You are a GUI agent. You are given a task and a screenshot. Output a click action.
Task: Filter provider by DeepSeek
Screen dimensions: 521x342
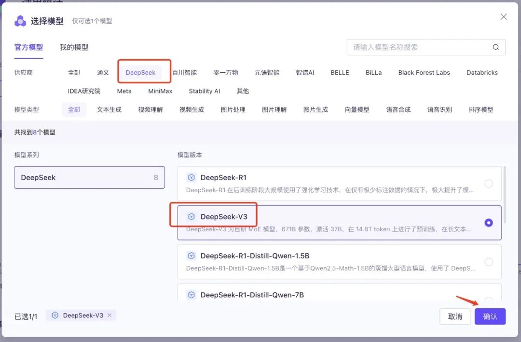[140, 72]
